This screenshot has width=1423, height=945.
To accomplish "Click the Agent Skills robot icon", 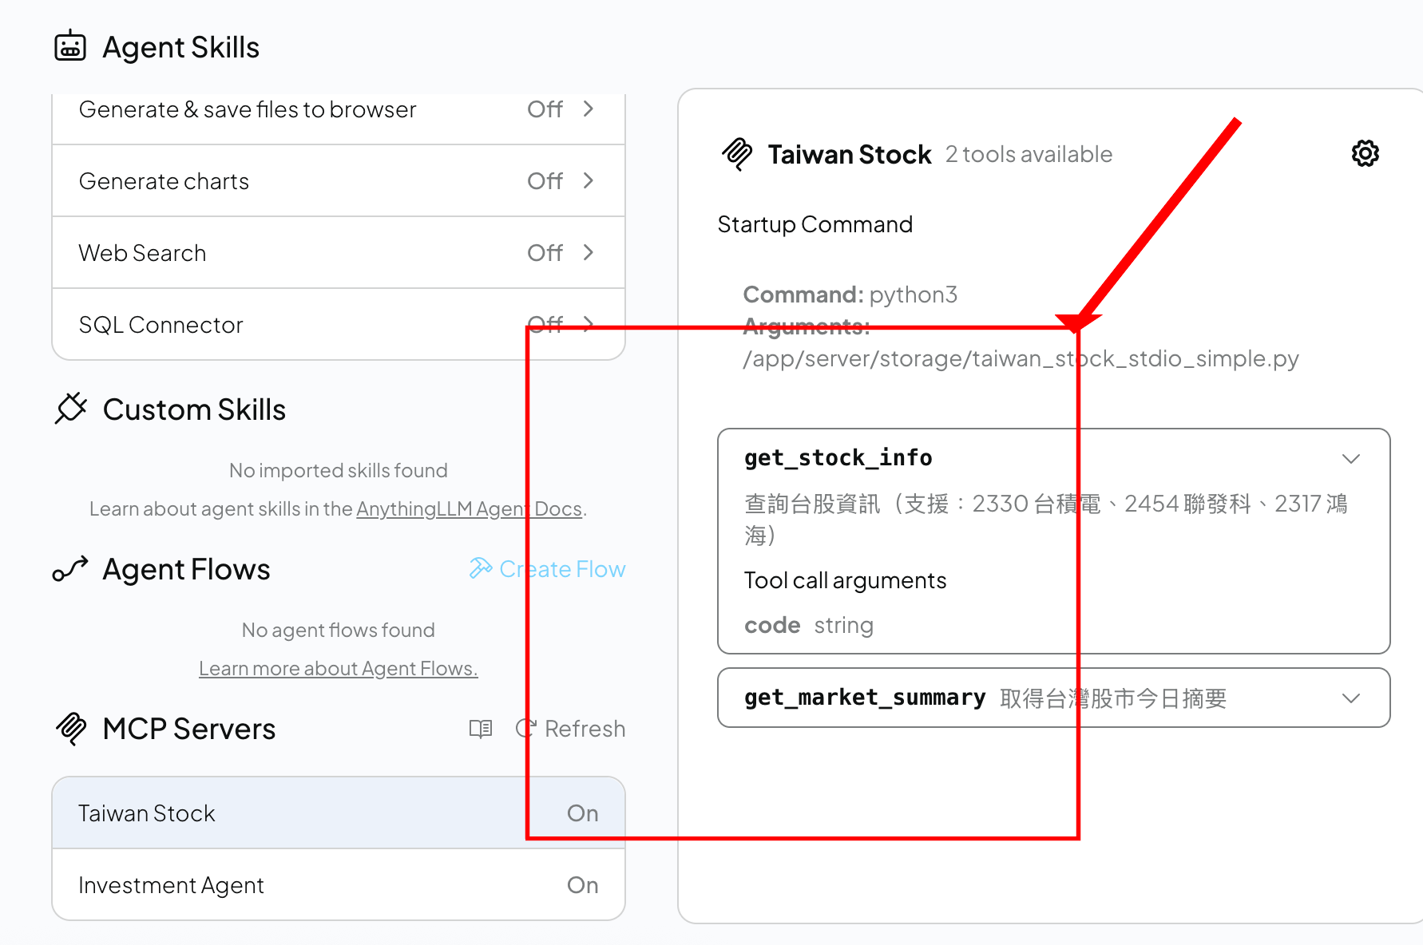I will coord(70,46).
